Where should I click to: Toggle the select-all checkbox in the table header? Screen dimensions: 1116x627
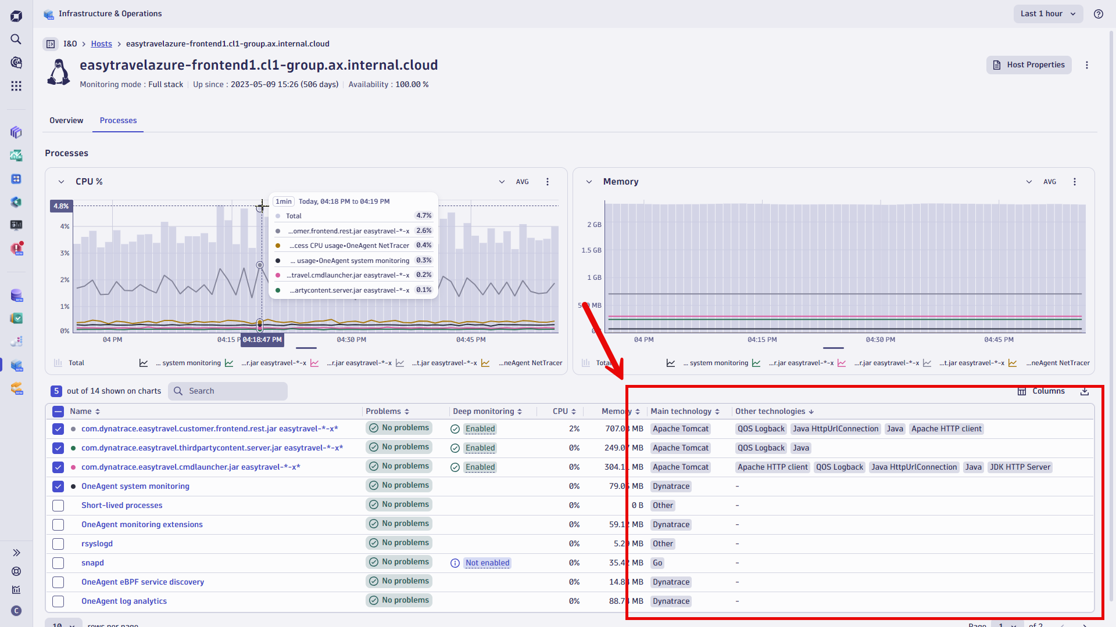pyautogui.click(x=58, y=411)
